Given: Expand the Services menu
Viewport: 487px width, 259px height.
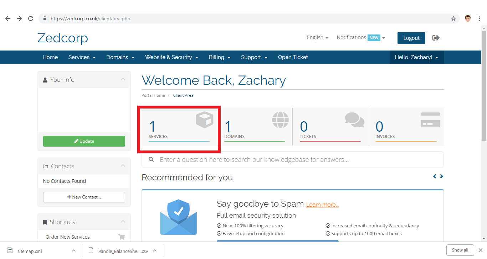Looking at the screenshot, I should point(82,57).
